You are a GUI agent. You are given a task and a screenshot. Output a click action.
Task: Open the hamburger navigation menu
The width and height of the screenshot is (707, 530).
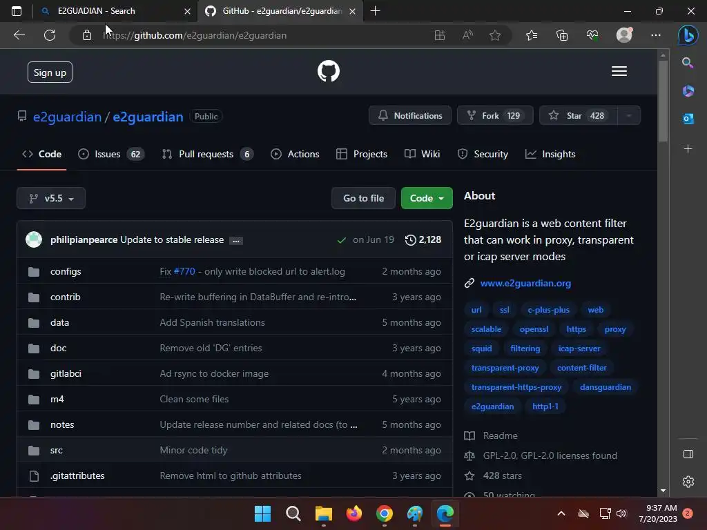[619, 71]
